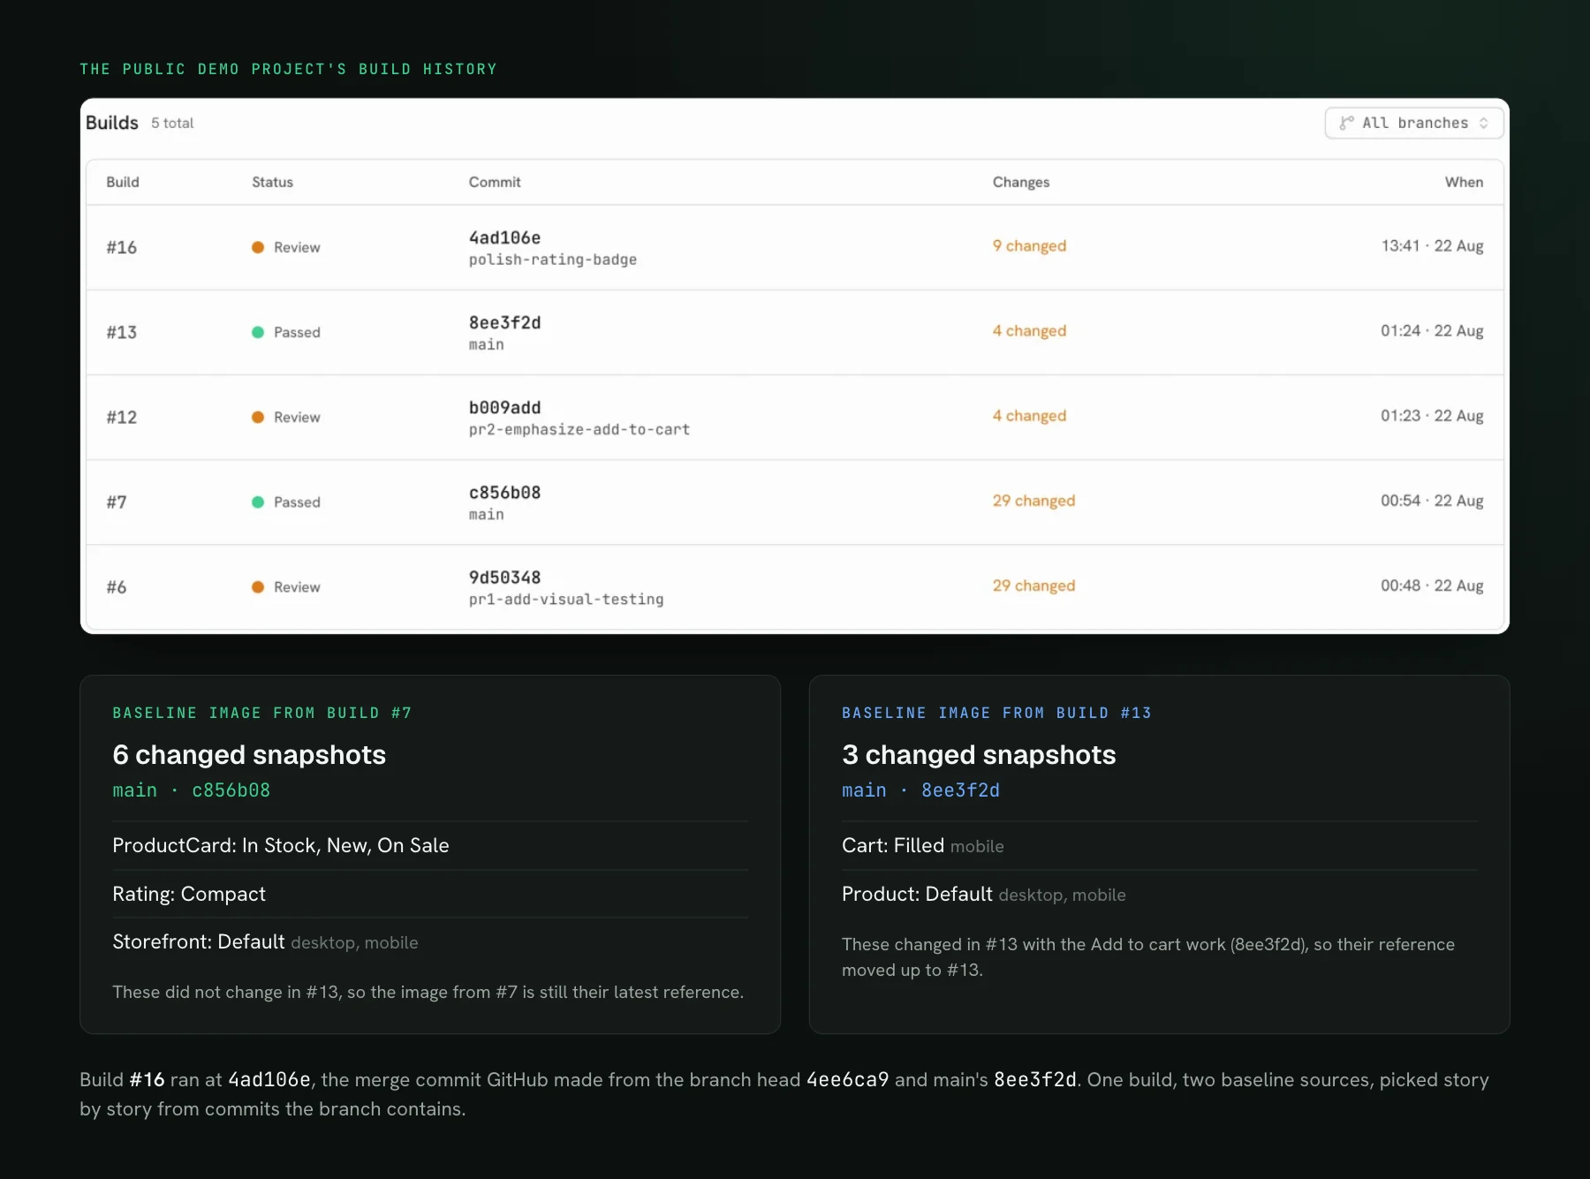Click timestamp 00:48 · 22 Aug
This screenshot has height=1179, width=1590.
click(x=1432, y=586)
